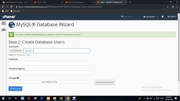Click the password strength meter bar
This screenshot has width=180, height=101.
49,82
